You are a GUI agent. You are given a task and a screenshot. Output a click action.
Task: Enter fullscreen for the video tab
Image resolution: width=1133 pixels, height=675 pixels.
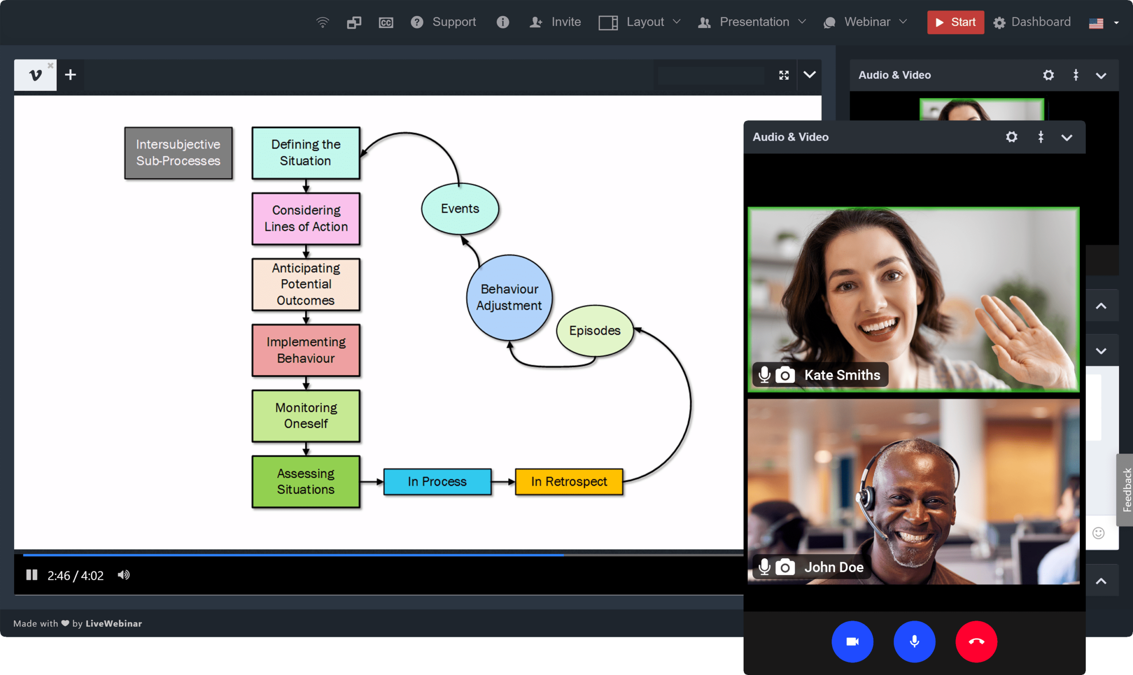pyautogui.click(x=783, y=75)
